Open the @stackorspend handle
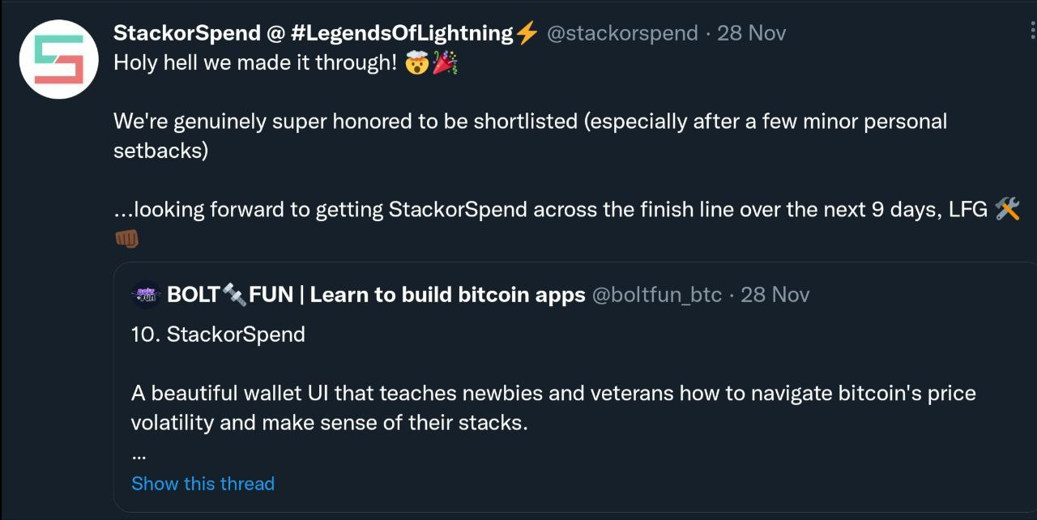 (622, 33)
